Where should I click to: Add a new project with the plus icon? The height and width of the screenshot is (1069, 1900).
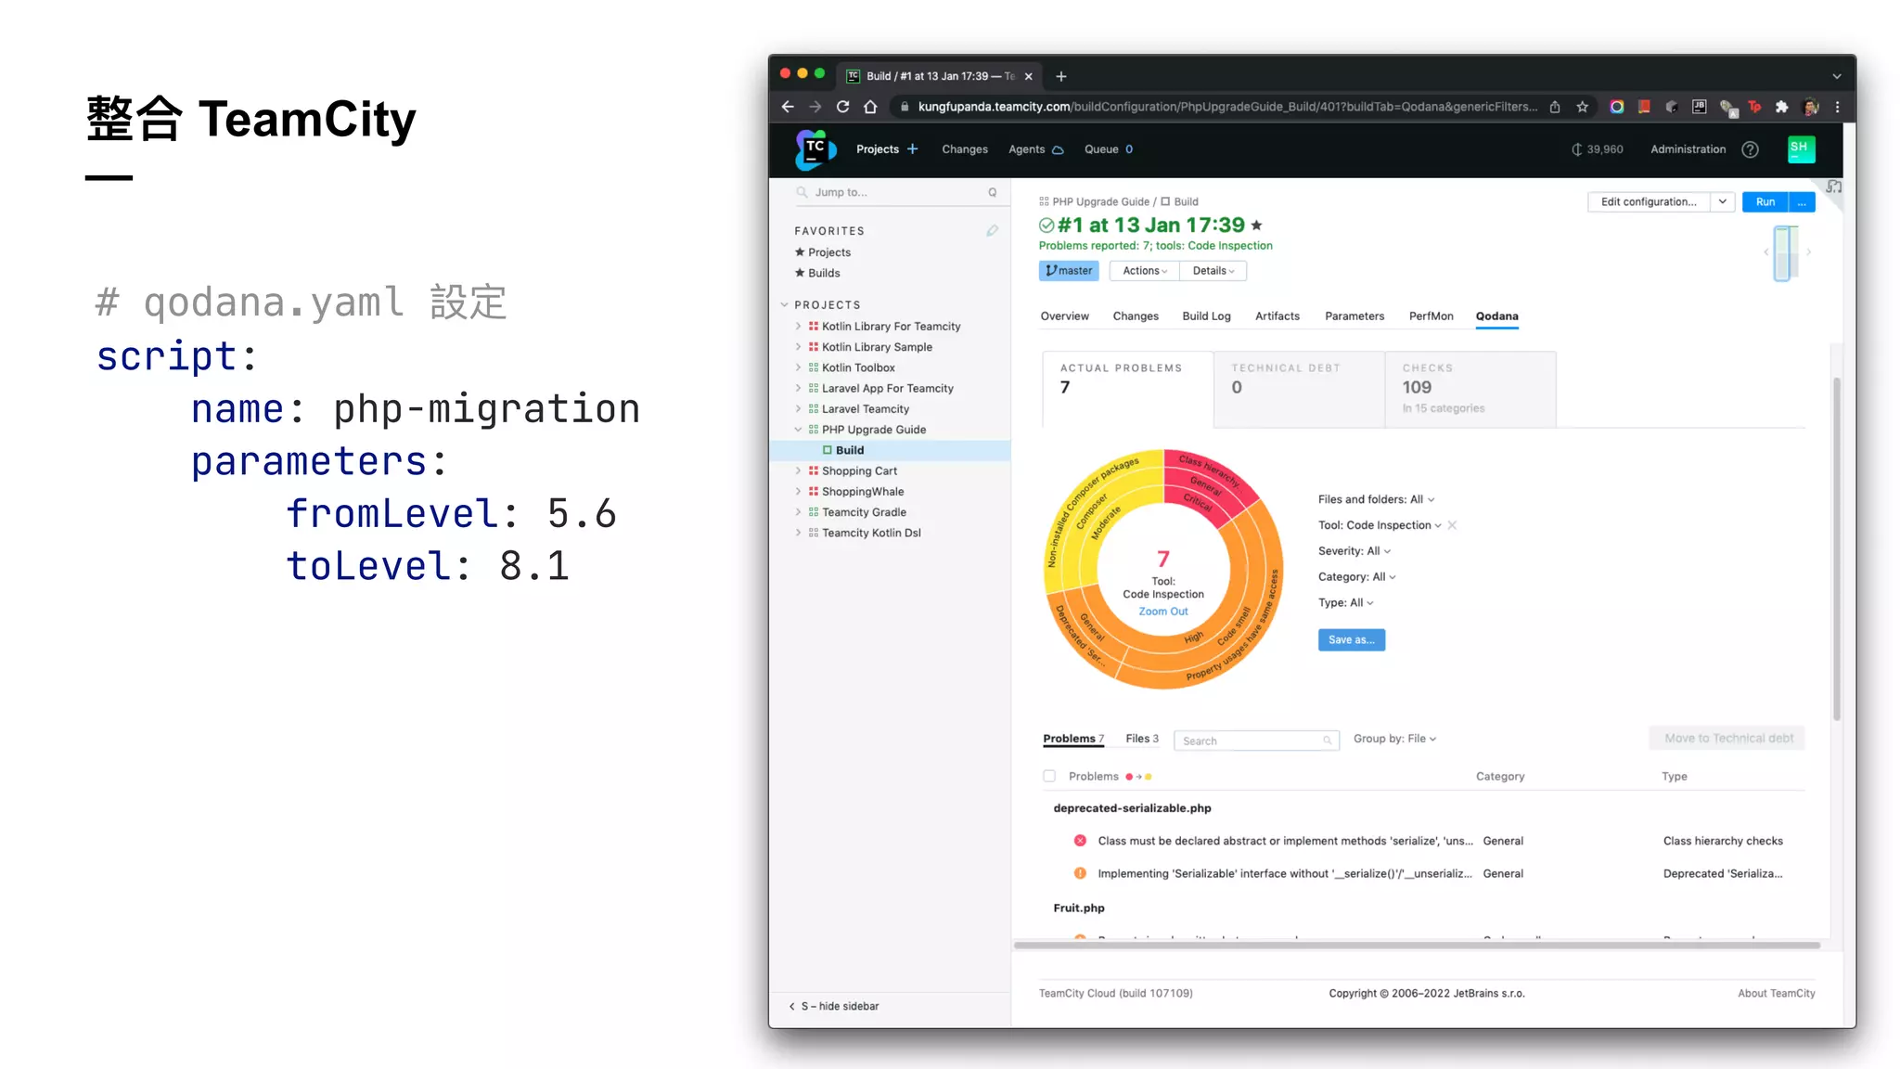click(912, 149)
